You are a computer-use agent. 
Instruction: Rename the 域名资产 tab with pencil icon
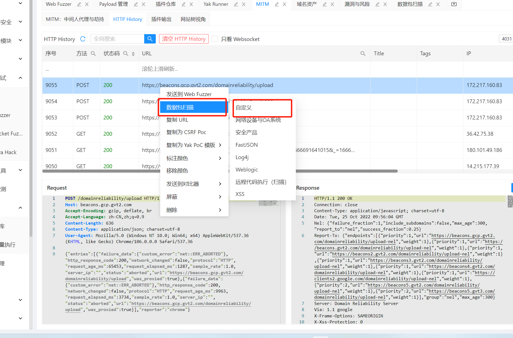325,4
